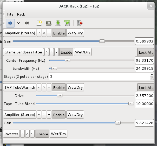Move the TAP TubeWarmth plugin down
Image resolution: width=157 pixels, height=146 pixels.
[x=49, y=87]
